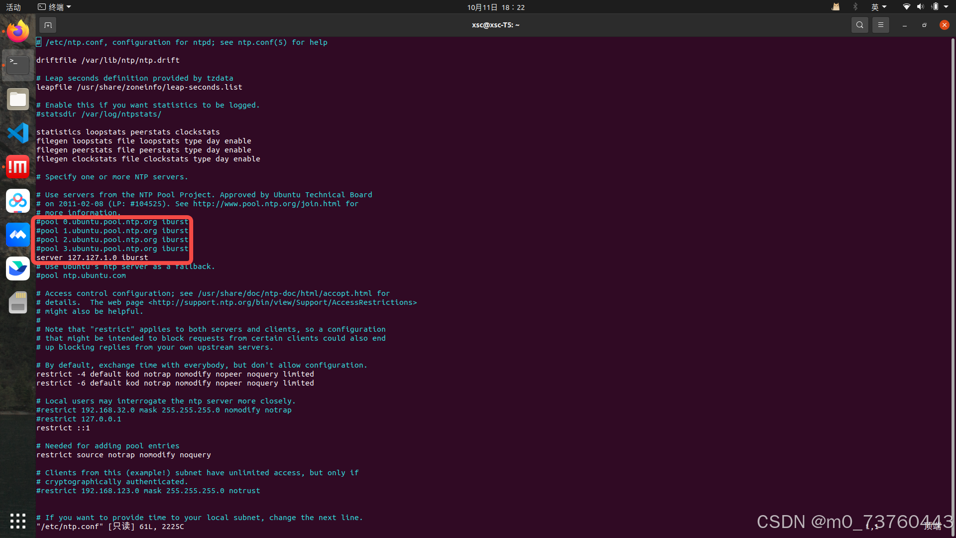Viewport: 956px width, 538px height.
Task: Click the Wi-Fi network indicator
Action: pyautogui.click(x=906, y=7)
